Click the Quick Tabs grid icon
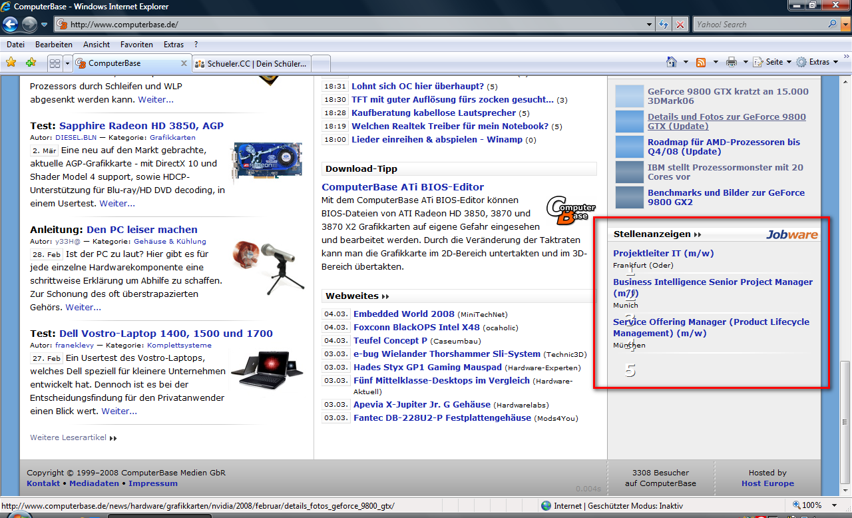This screenshot has height=518, width=852. [55, 64]
